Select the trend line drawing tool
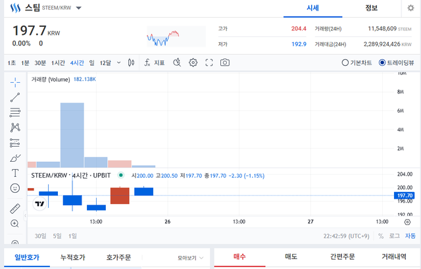The width and height of the screenshot is (421, 269). point(15,97)
